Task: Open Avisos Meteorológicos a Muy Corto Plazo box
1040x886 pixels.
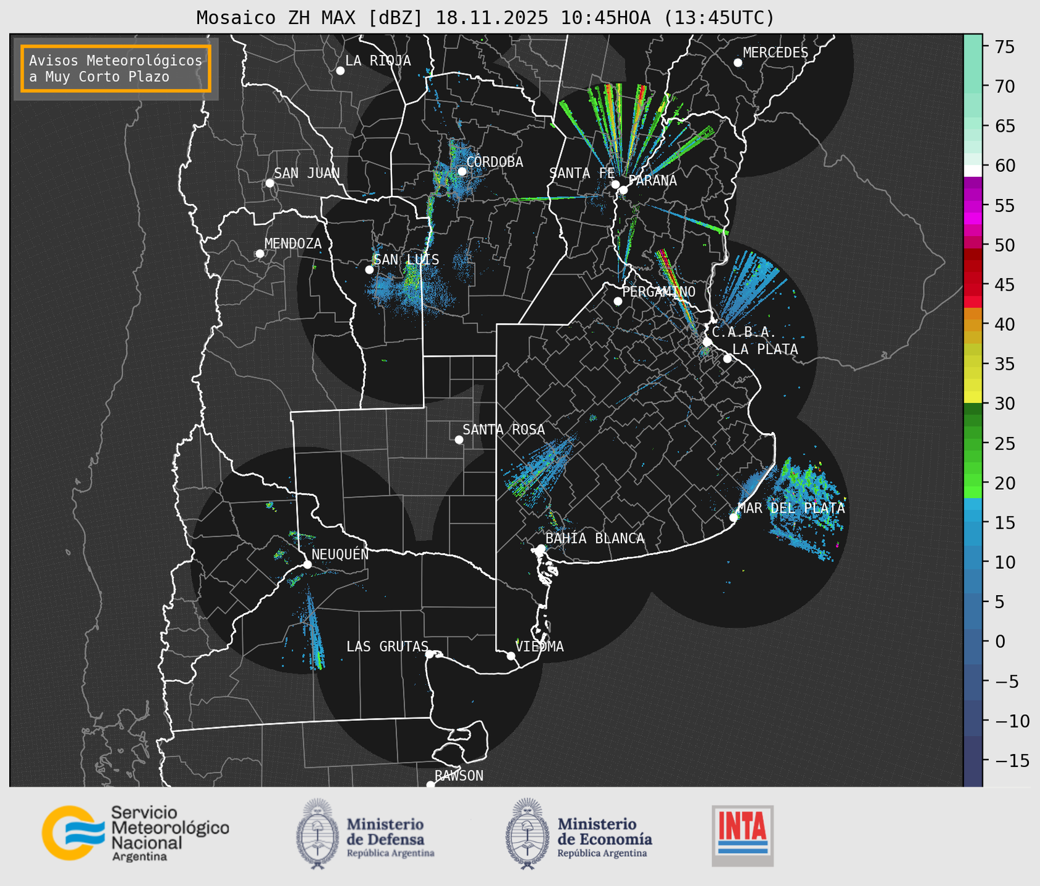Action: (116, 68)
